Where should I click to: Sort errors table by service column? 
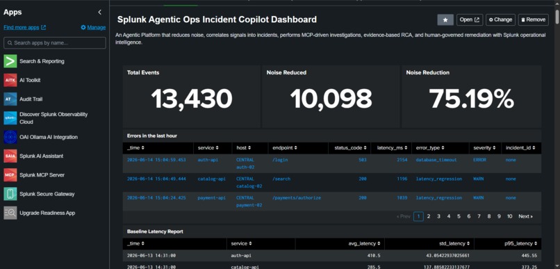tap(208, 147)
